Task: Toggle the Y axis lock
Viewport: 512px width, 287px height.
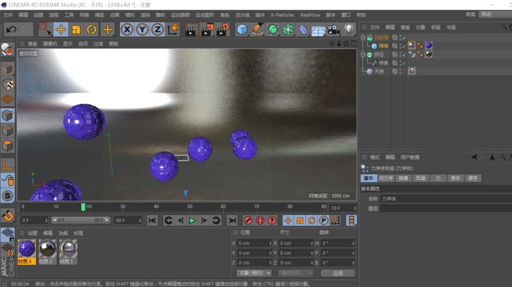Action: point(142,30)
